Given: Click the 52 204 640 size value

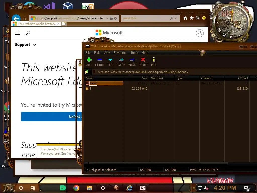Looking at the screenshot, I should point(139,89).
